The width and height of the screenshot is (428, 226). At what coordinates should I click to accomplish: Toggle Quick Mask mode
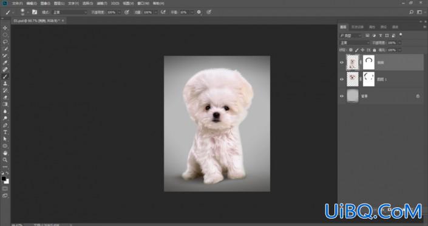(x=5, y=188)
